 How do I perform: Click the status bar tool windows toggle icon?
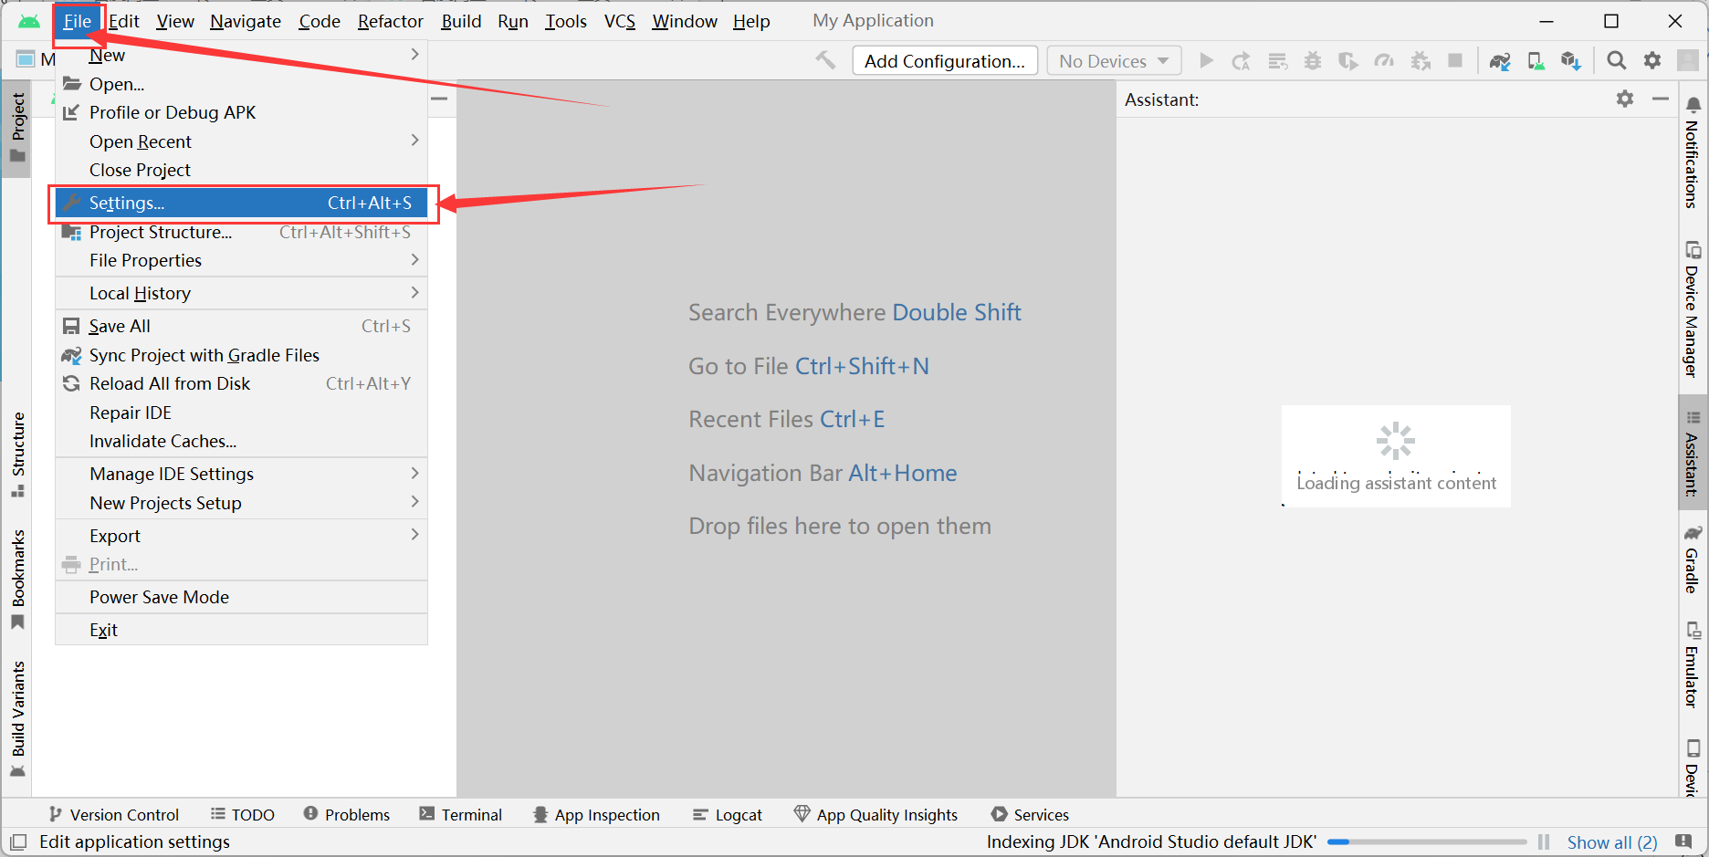click(17, 841)
